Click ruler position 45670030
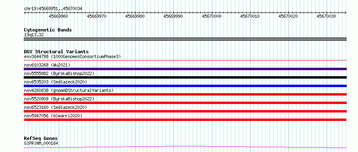This screenshot has height=152, width=358. click(x=326, y=17)
